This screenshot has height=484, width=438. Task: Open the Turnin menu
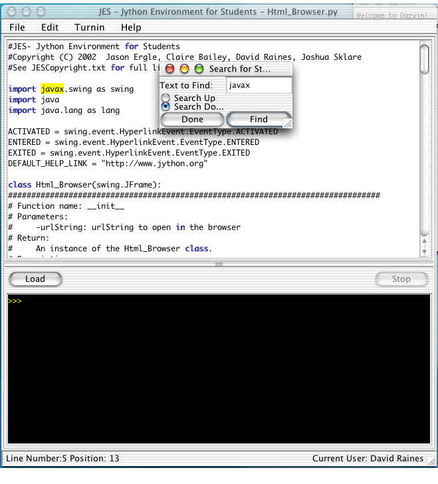pos(89,27)
